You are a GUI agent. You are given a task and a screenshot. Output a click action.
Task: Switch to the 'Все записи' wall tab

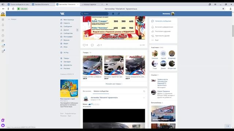(87, 91)
